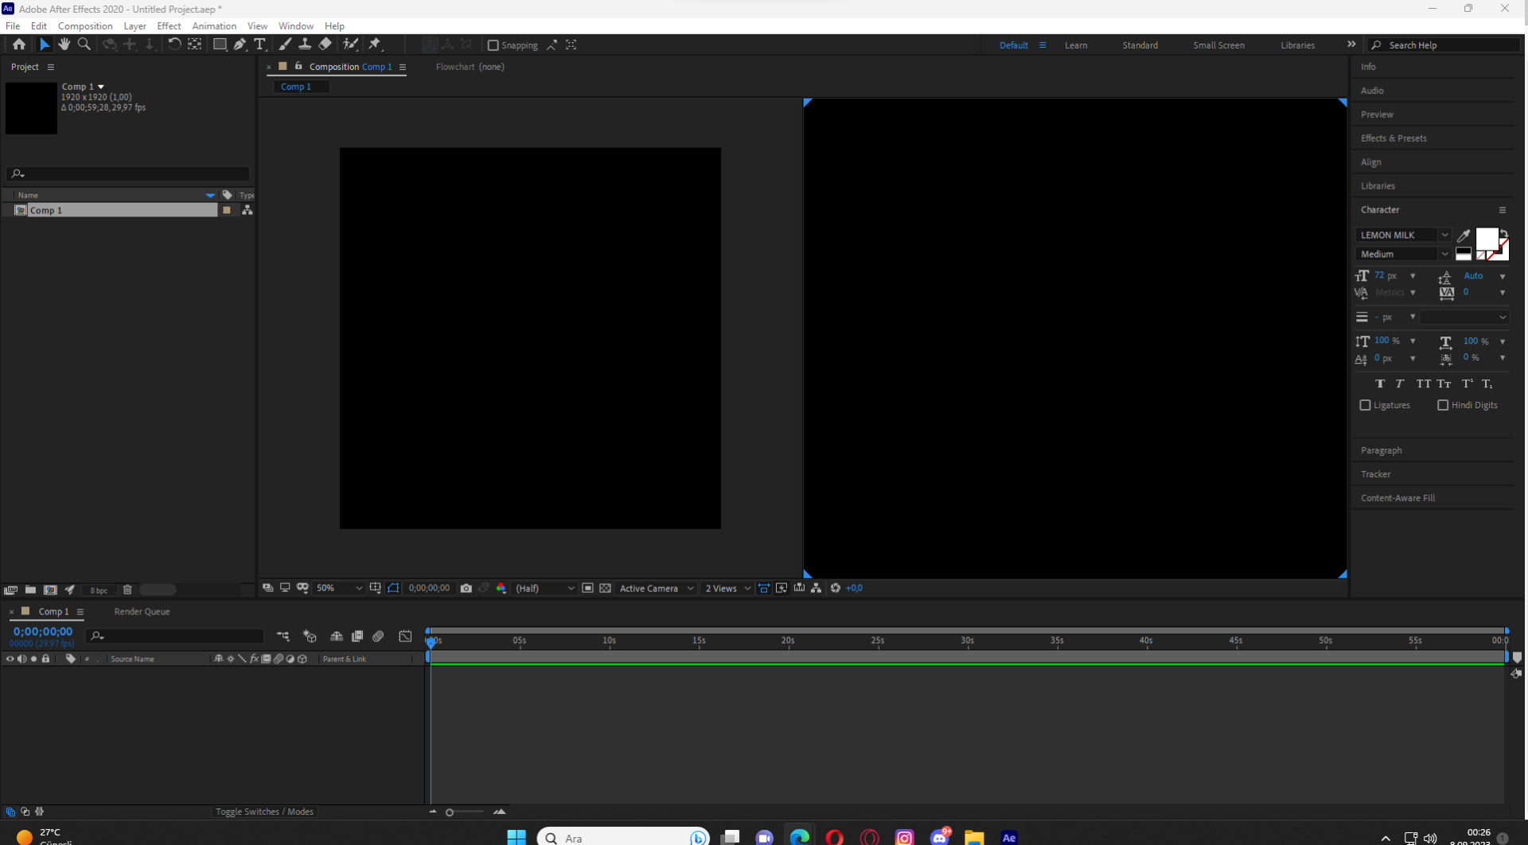Open the Graph Editor in timeline
The height and width of the screenshot is (845, 1528).
(406, 636)
